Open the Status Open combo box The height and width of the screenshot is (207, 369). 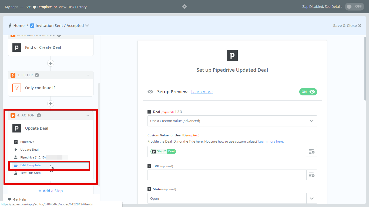(x=232, y=199)
